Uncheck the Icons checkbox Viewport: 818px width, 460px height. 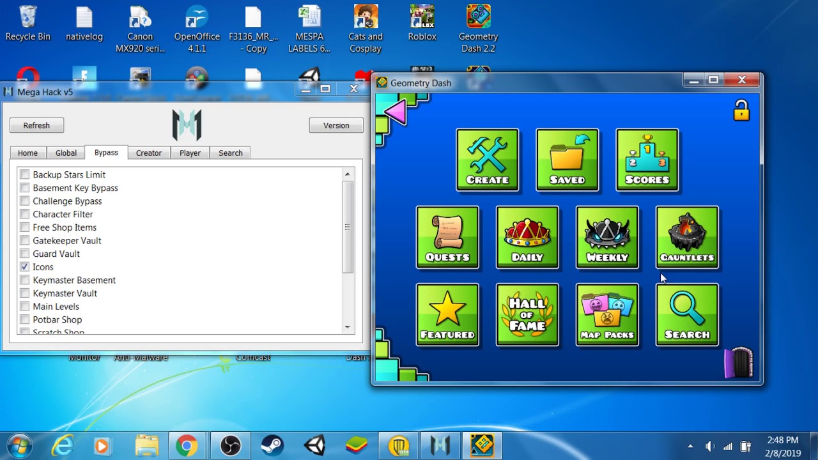coord(24,267)
